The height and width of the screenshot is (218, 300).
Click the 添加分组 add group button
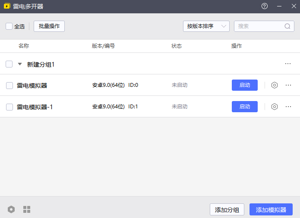[x=227, y=209]
